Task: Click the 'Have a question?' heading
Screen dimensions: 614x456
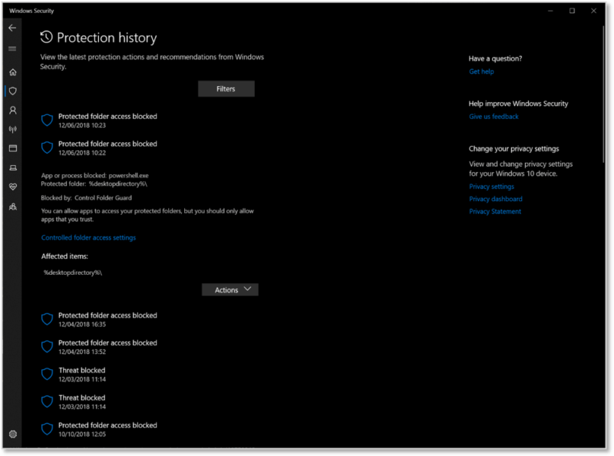Action: [495, 59]
